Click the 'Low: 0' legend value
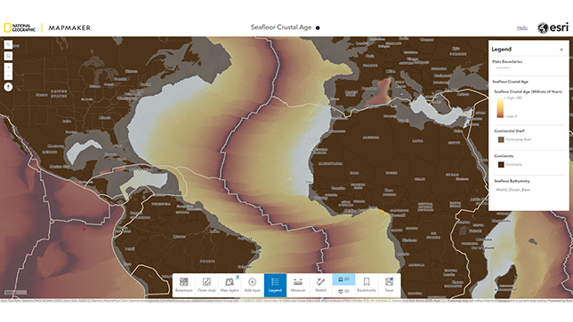Image resolution: width=573 pixels, height=322 pixels. coord(512,116)
